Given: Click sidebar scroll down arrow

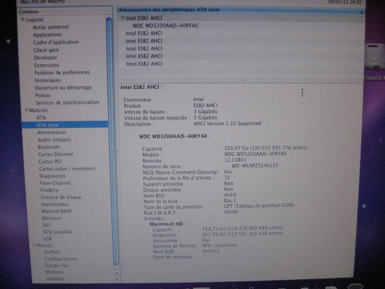Looking at the screenshot, I should coord(117,280).
